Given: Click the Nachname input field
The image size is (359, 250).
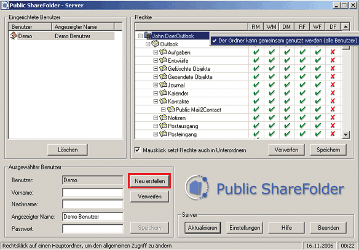Looking at the screenshot, I should [92, 204].
